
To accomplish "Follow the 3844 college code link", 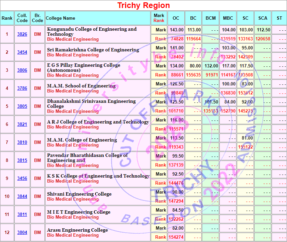I will [22, 197].
